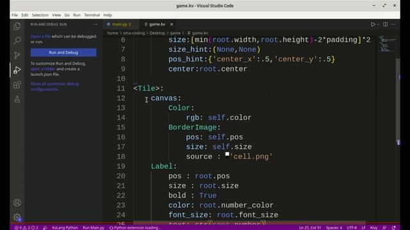The width and height of the screenshot is (410, 230).
Task: Click 'Python extension loading...' status item
Action: pyautogui.click(x=135, y=227)
